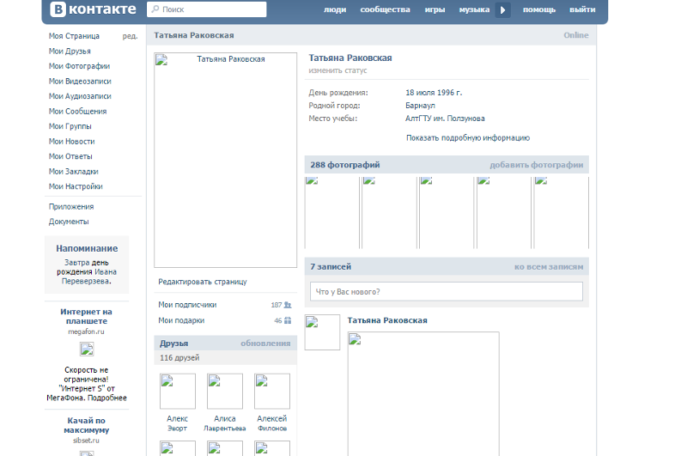Open the 288 фотографий header
This screenshot has height=456, width=687.
345,165
